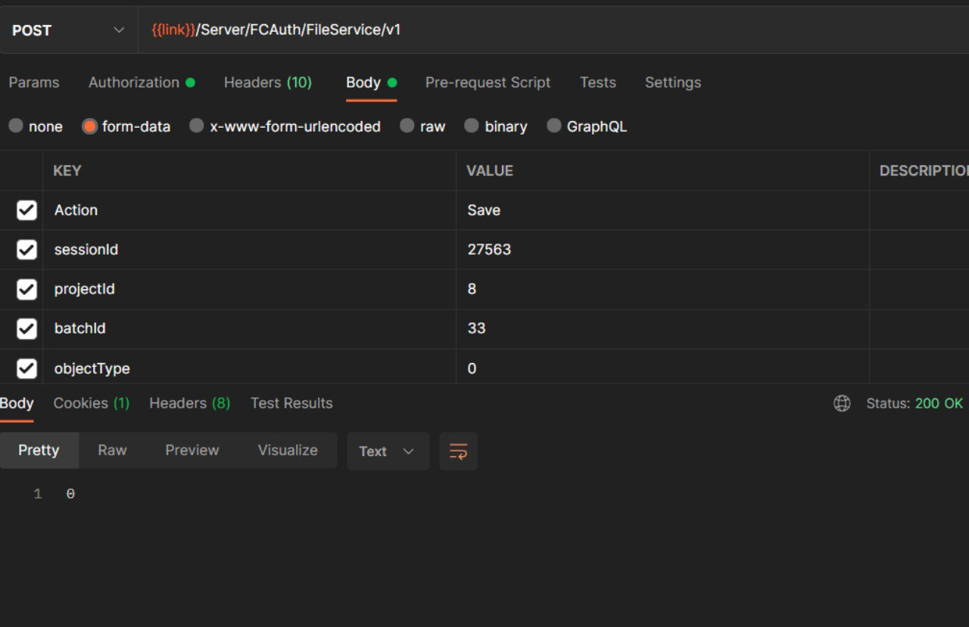
Task: Click the word-wrap icon in response toolbar
Action: tap(458, 452)
